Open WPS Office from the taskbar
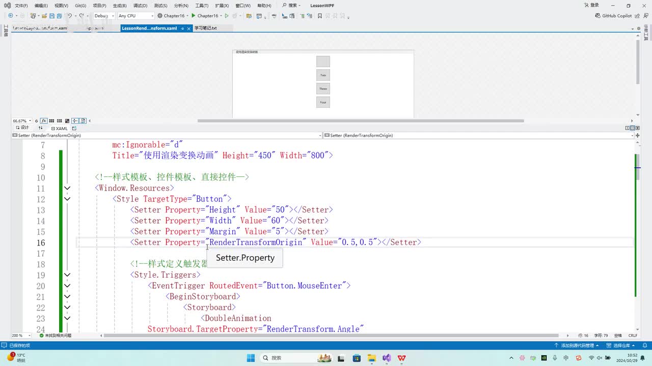Screen dimensions: 652x366 [x=402, y=358]
